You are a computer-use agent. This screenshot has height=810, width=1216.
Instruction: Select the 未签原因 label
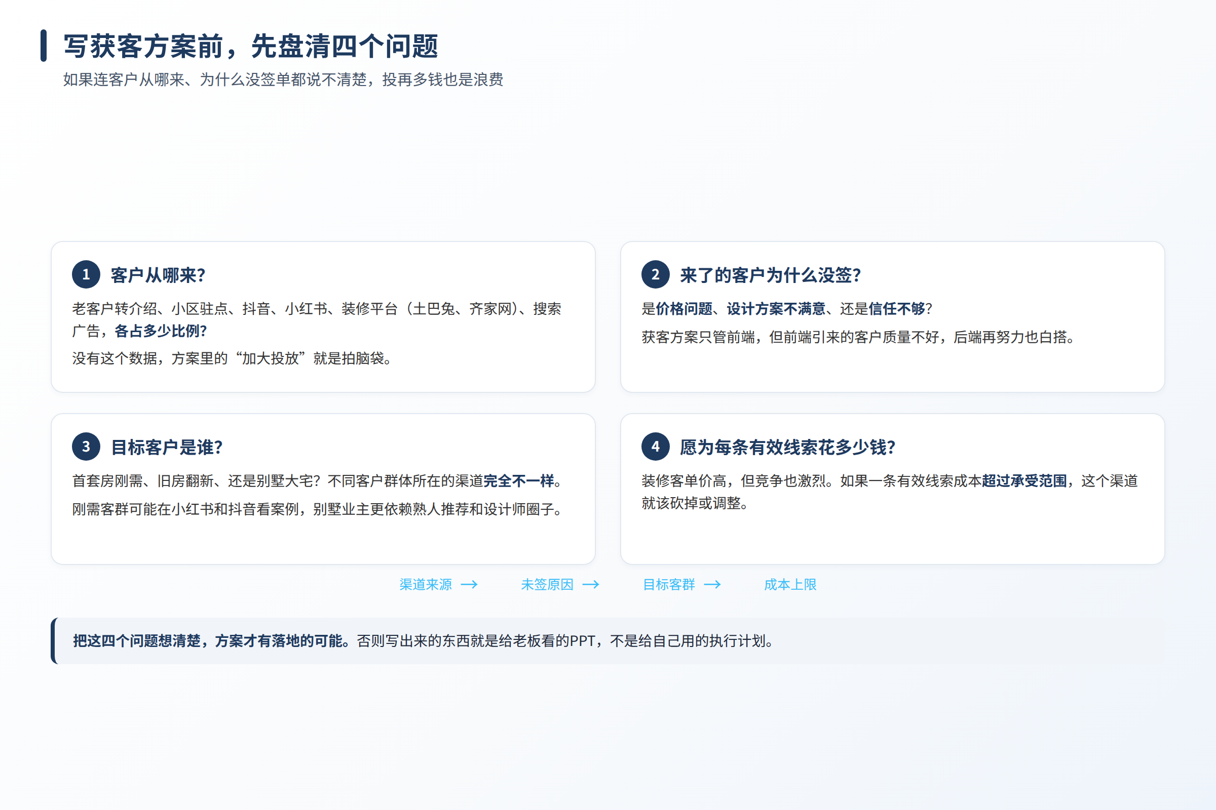click(547, 584)
